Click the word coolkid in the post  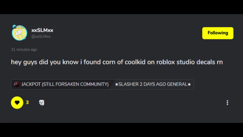click(135, 62)
